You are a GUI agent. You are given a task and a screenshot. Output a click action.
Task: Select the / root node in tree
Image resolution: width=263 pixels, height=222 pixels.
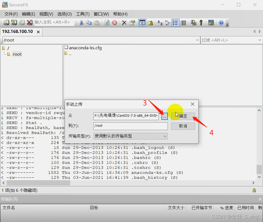click(x=8, y=48)
